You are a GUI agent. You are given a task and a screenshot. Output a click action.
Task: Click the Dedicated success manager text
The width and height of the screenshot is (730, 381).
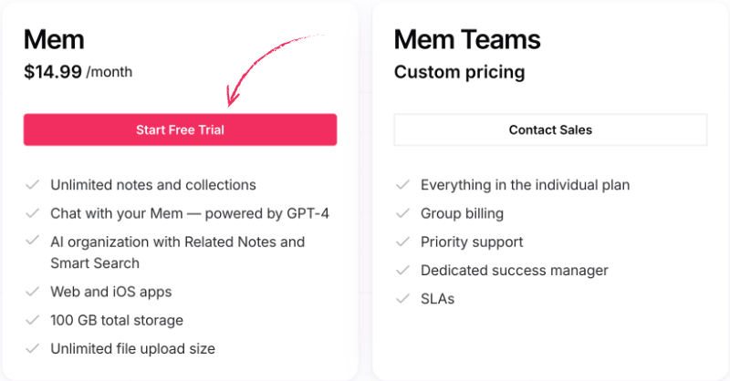tap(515, 271)
